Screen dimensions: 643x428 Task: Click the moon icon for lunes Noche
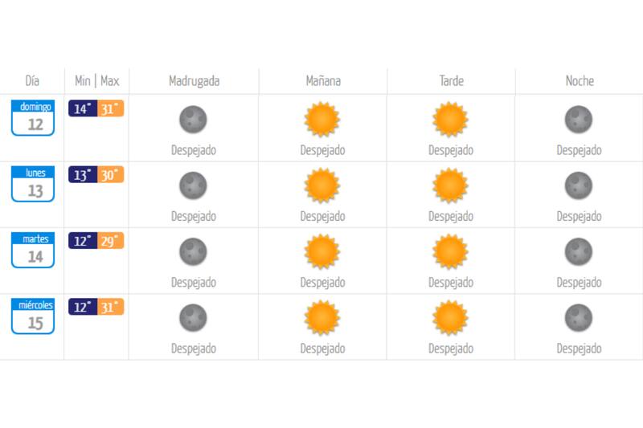579,185
